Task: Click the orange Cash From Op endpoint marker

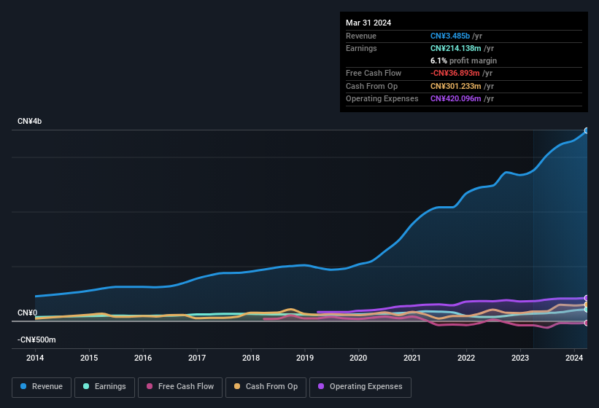Action: 587,305
